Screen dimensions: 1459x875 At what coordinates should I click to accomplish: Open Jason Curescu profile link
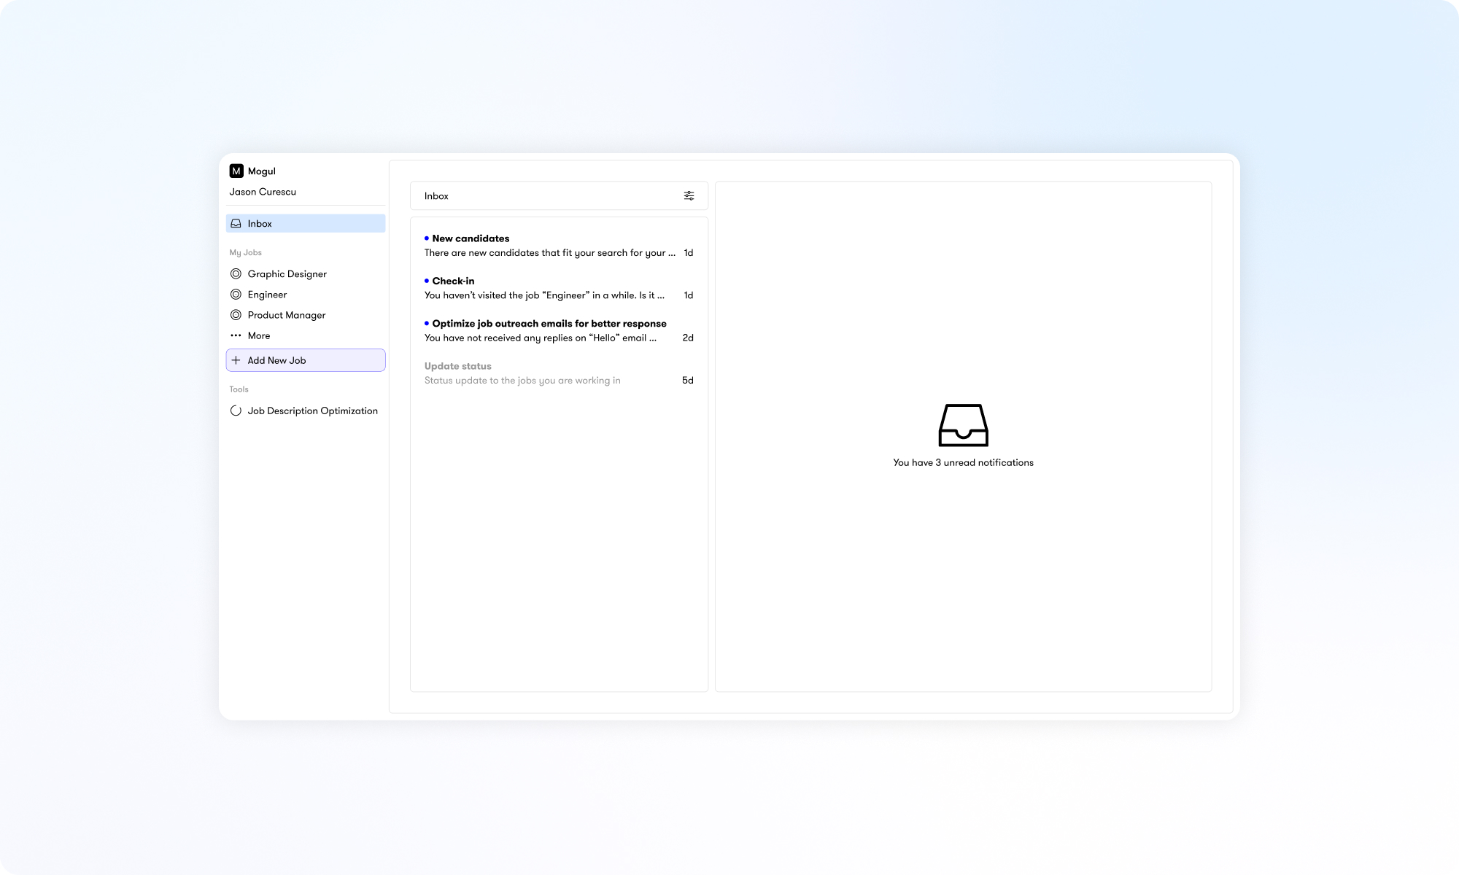(x=263, y=191)
